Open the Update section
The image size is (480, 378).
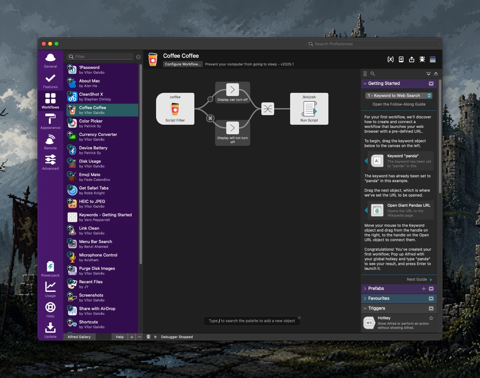[x=50, y=330]
